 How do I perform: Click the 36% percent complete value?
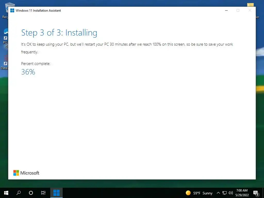tap(28, 72)
